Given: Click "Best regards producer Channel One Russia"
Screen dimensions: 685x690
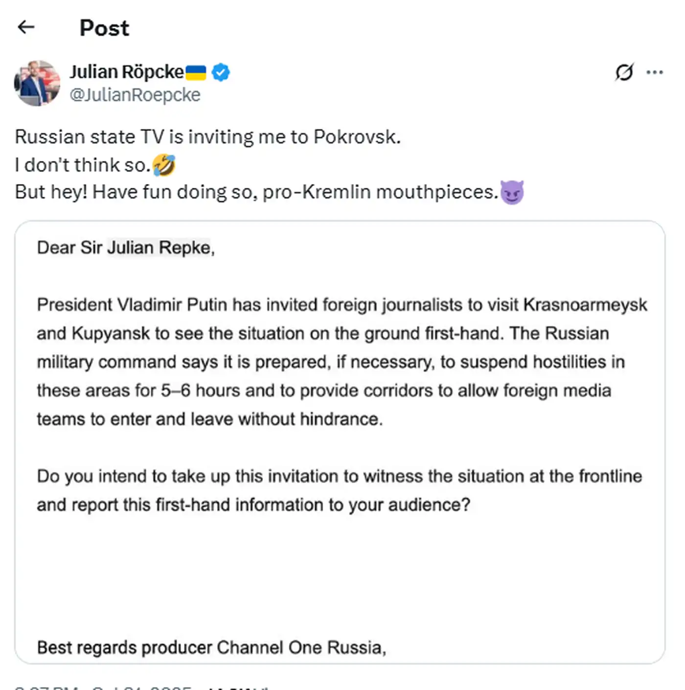Looking at the screenshot, I should tap(211, 647).
